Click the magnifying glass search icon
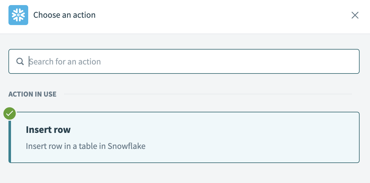Image resolution: width=370 pixels, height=183 pixels. 20,61
